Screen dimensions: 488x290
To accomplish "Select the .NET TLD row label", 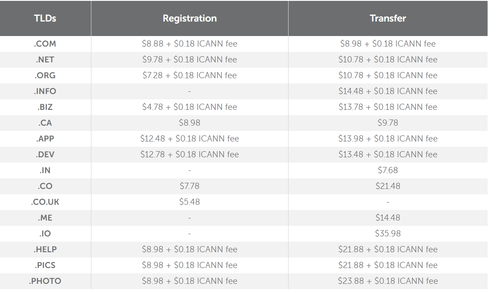I will tap(45, 59).
